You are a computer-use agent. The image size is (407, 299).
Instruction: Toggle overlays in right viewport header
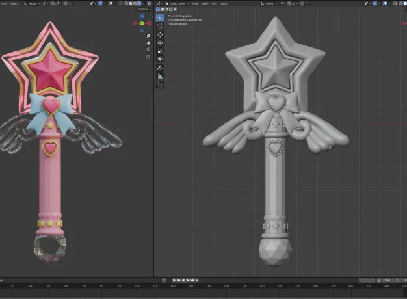pos(385,3)
